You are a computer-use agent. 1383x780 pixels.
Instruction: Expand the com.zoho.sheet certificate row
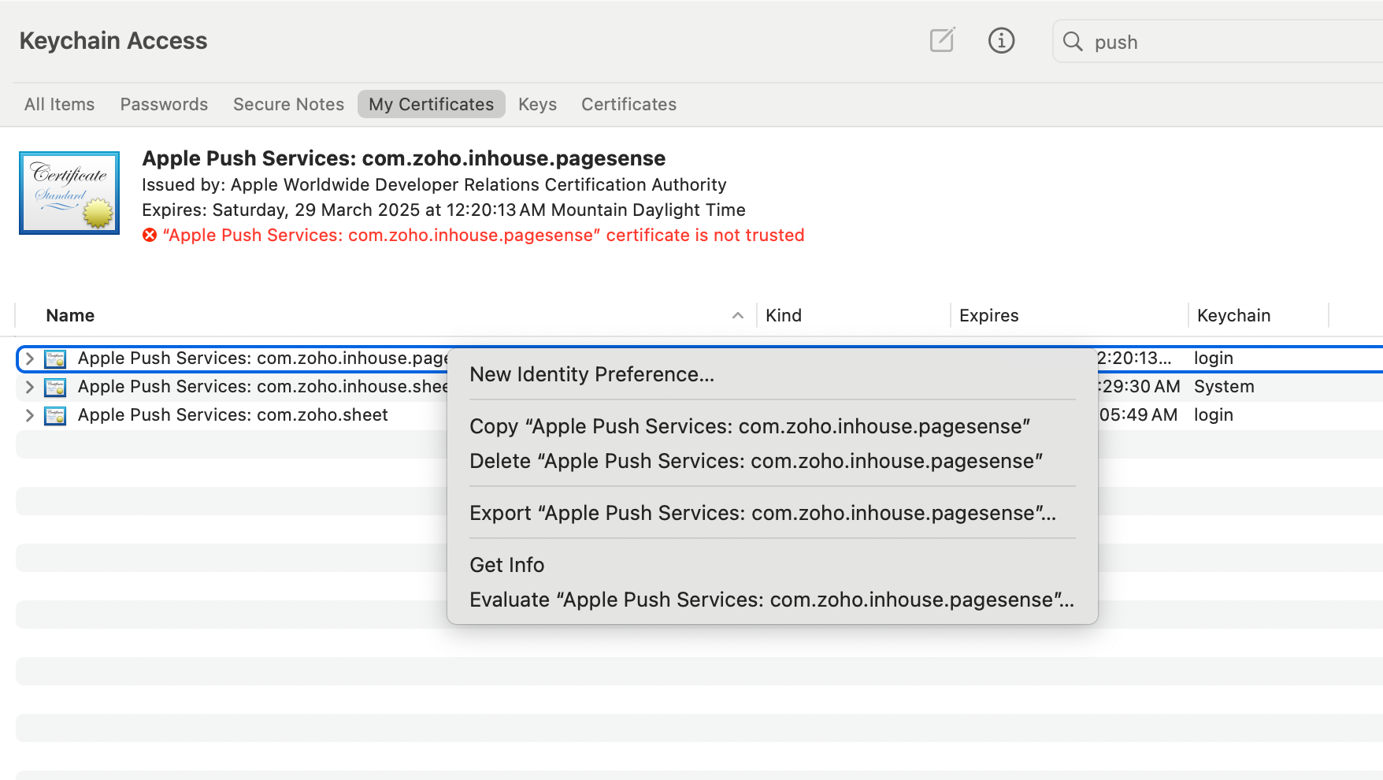tap(29, 416)
